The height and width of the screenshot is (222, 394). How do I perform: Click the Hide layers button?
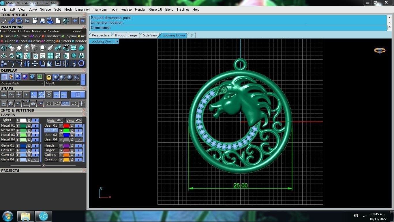55,121
